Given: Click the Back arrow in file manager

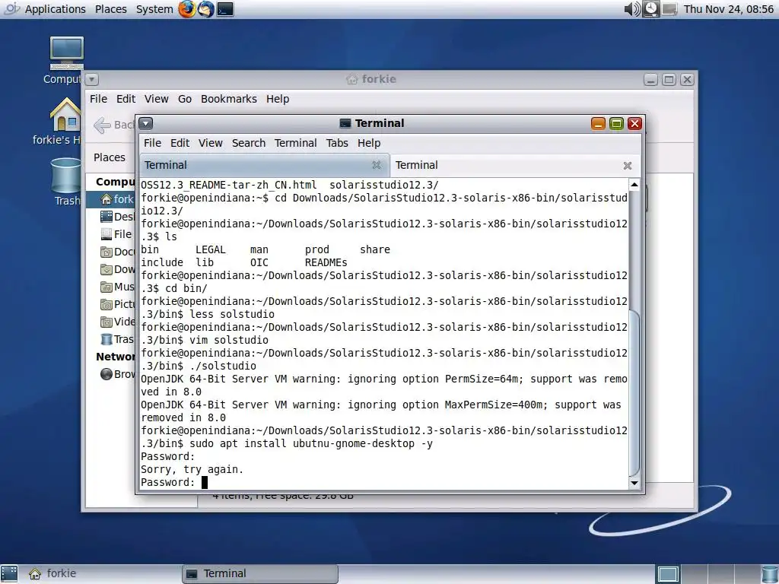Looking at the screenshot, I should 102,125.
